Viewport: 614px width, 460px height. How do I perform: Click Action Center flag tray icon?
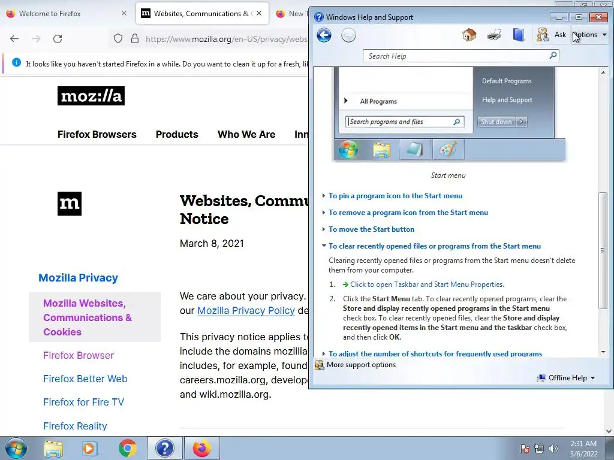click(x=525, y=449)
